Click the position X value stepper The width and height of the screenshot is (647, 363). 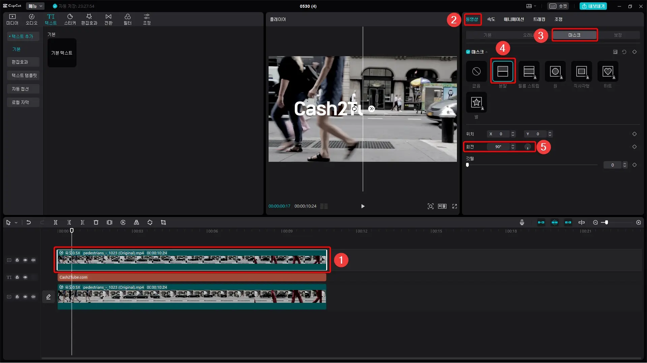click(513, 134)
